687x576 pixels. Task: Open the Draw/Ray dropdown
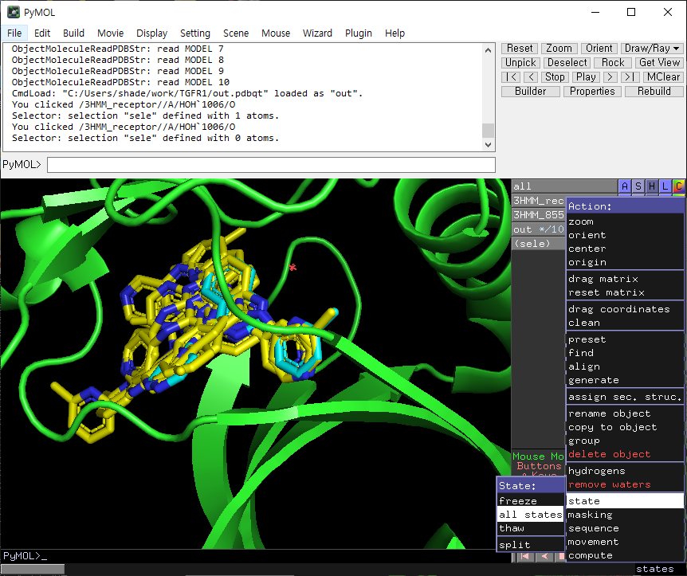click(651, 48)
